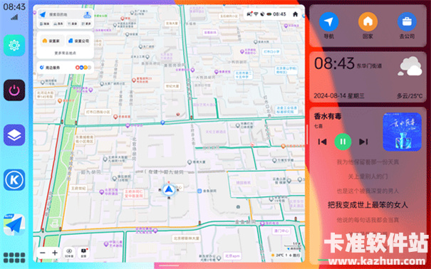Tap the weather 24°C info at map bottom right

point(286,255)
